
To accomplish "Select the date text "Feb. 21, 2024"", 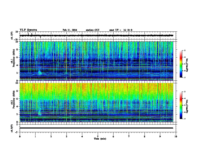I will pos(70,30).
